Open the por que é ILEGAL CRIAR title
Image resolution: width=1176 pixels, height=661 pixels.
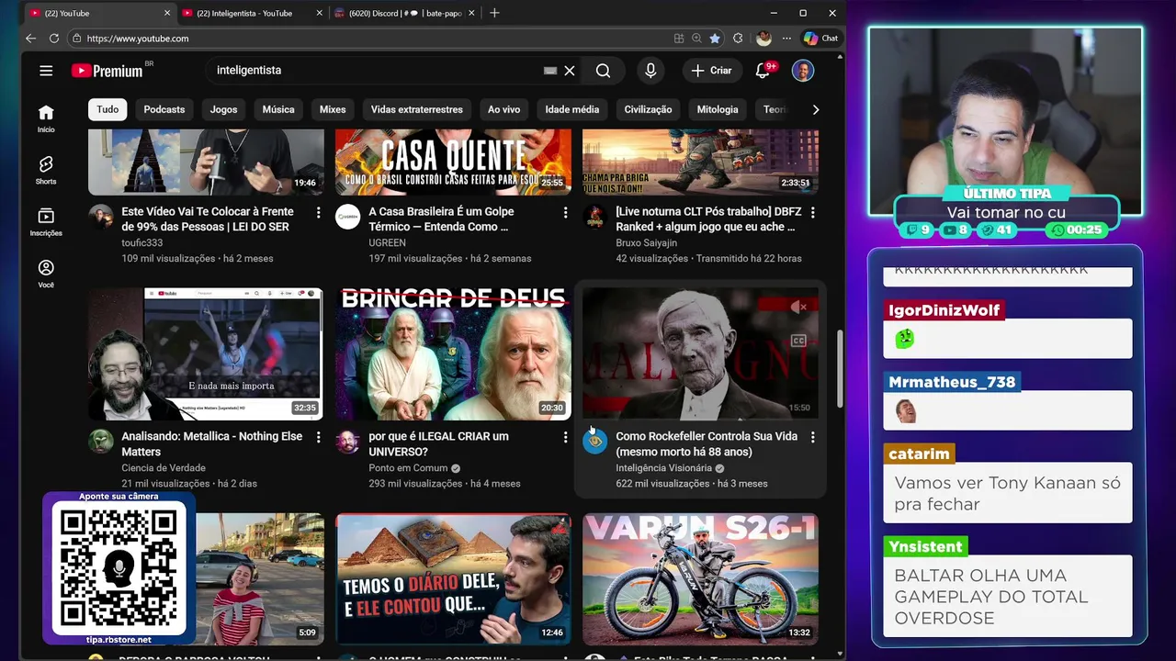(x=438, y=444)
